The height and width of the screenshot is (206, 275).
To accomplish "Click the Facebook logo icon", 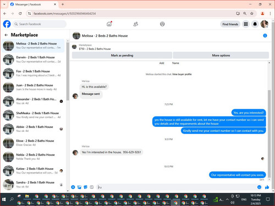I will [7, 24].
